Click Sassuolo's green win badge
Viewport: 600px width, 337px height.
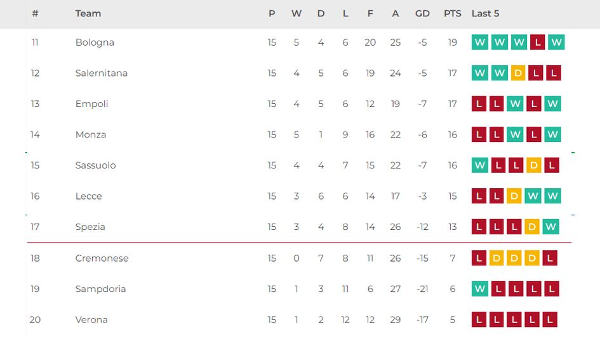coord(480,165)
